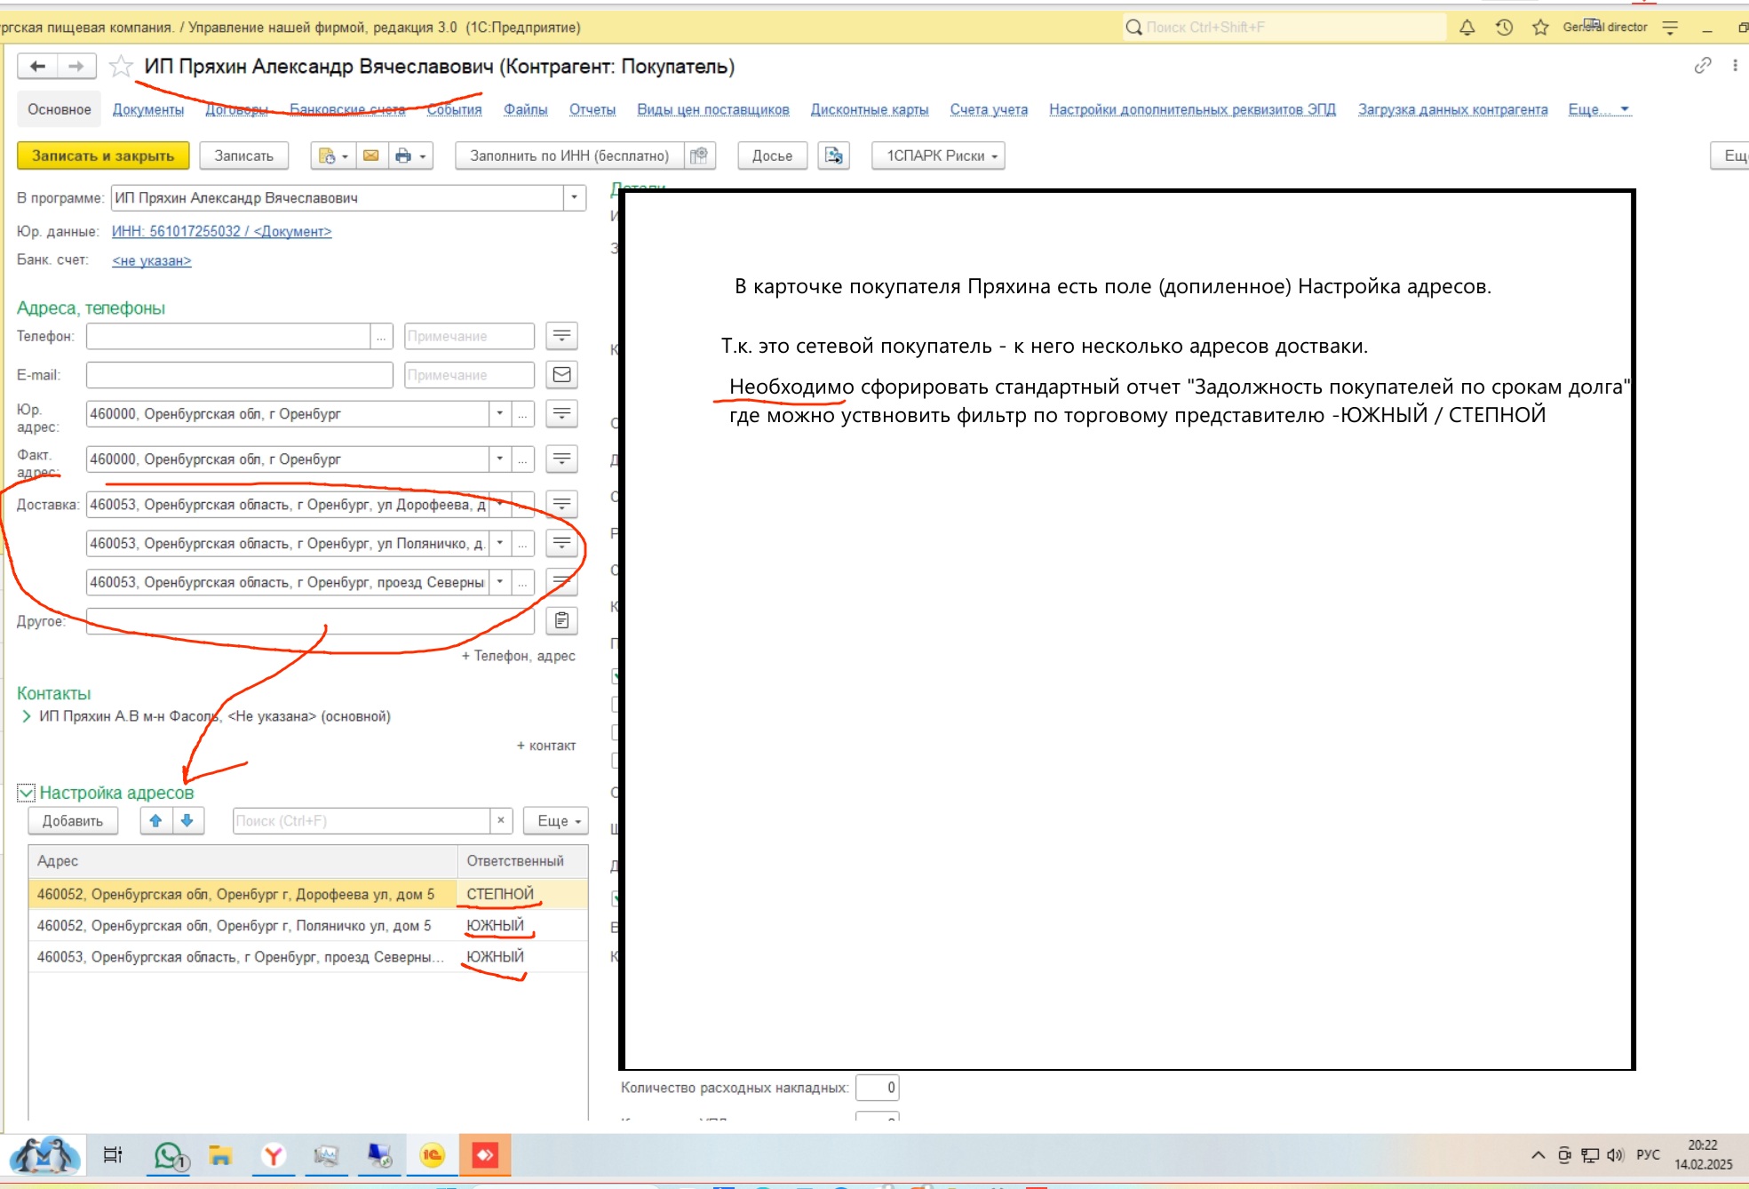Click the envelope send-email toolbar icon
The image size is (1749, 1189).
(x=371, y=156)
